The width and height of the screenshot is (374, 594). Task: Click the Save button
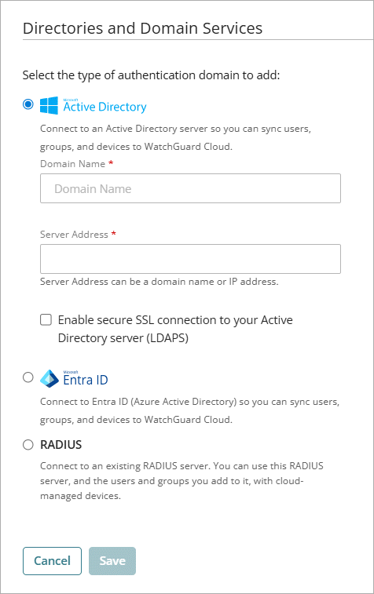pos(112,561)
